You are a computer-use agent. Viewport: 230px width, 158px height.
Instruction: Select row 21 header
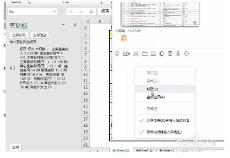(85, 144)
